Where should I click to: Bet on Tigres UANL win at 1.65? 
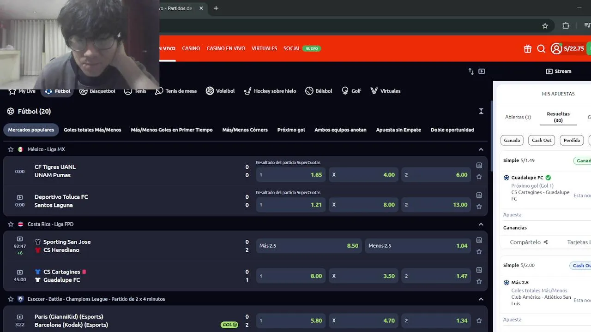click(290, 175)
